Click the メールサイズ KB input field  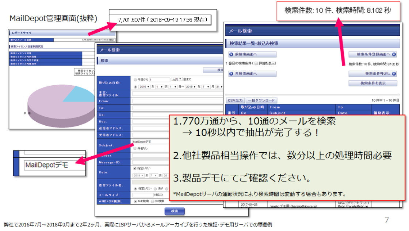143,195
